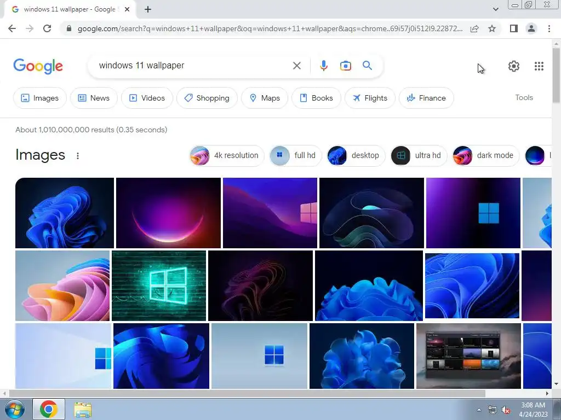Filter images by 4k resolution chip

(x=226, y=155)
